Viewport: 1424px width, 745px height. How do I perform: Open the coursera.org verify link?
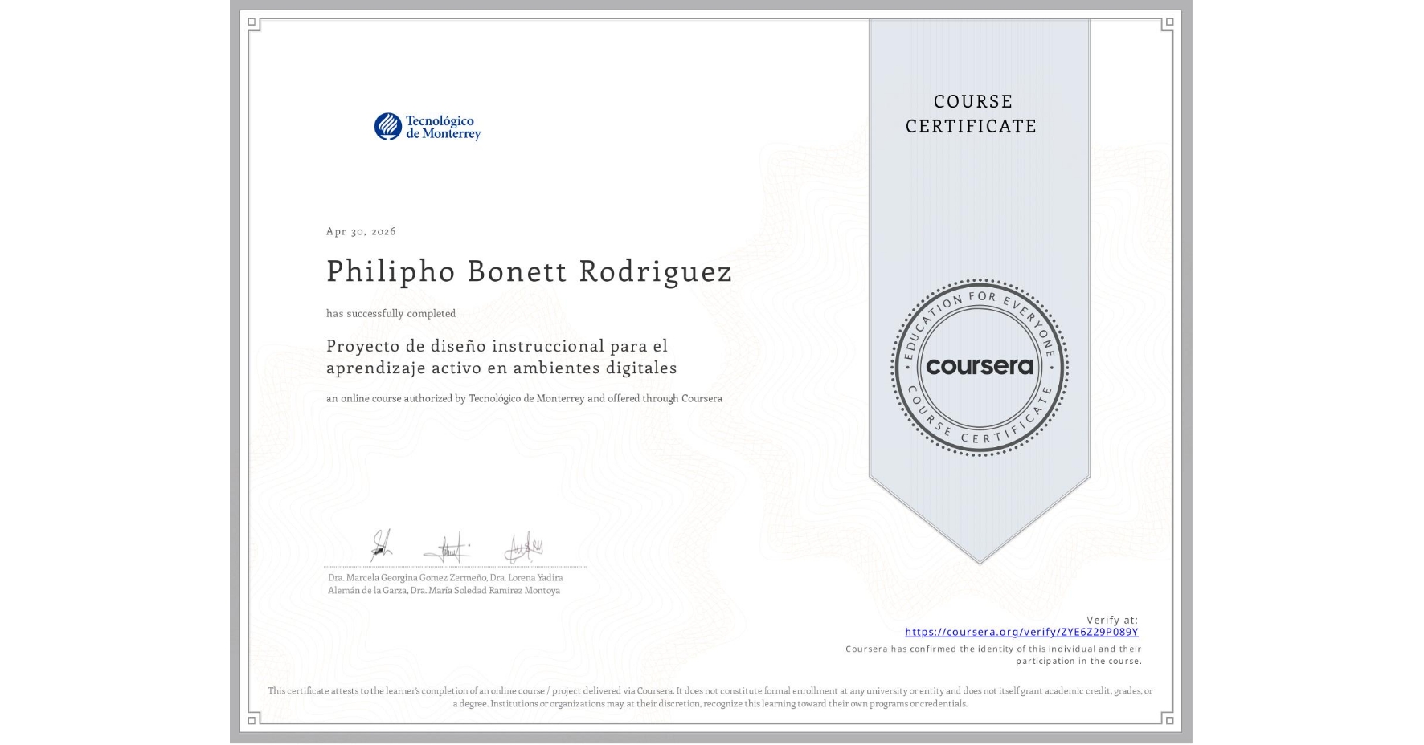tap(1021, 632)
